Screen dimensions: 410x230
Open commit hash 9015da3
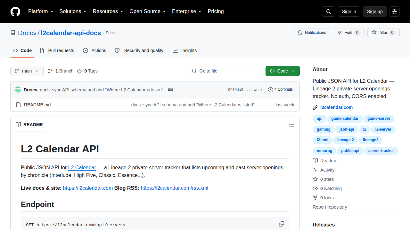point(235,90)
